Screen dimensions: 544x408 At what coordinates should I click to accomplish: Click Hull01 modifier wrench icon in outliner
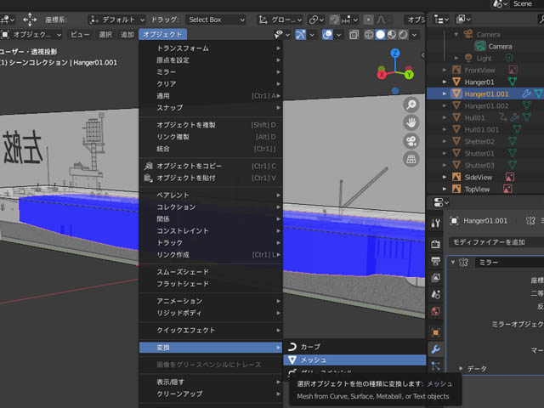(x=514, y=117)
